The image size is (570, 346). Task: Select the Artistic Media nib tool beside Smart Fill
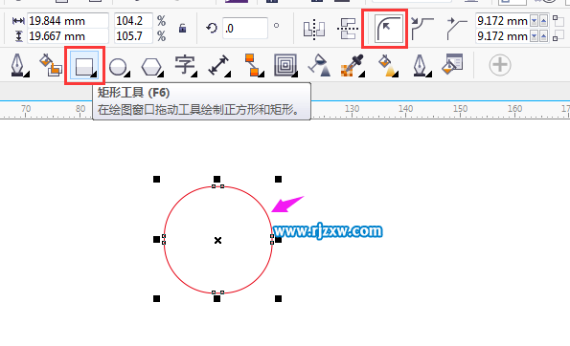(x=18, y=65)
